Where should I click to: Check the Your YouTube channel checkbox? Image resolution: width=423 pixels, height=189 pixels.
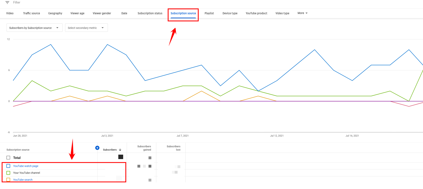(8, 173)
